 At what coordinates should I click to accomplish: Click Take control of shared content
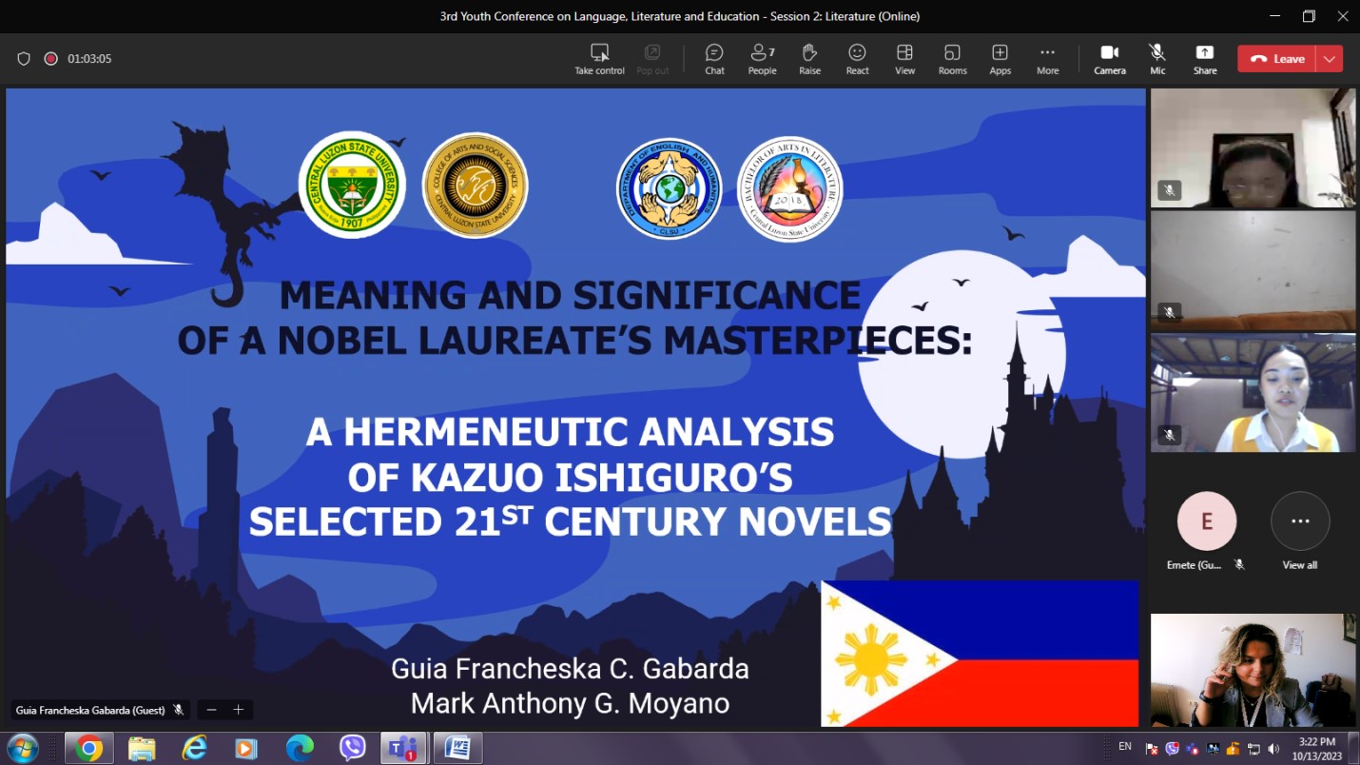[599, 59]
